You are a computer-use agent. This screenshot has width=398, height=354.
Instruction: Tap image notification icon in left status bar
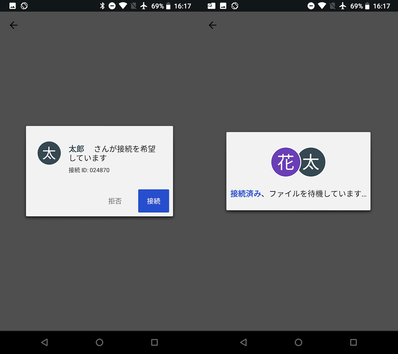tap(12, 6)
